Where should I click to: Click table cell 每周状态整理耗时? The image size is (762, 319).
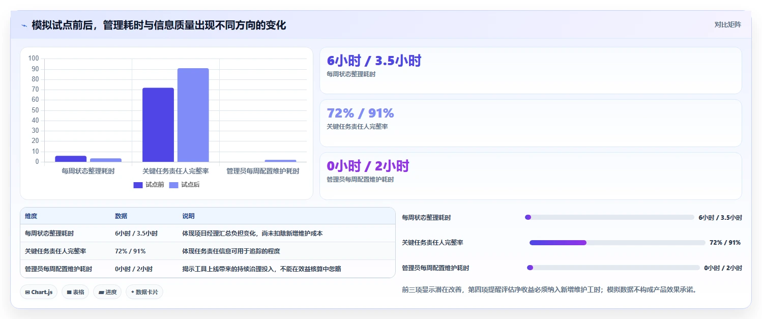point(49,234)
